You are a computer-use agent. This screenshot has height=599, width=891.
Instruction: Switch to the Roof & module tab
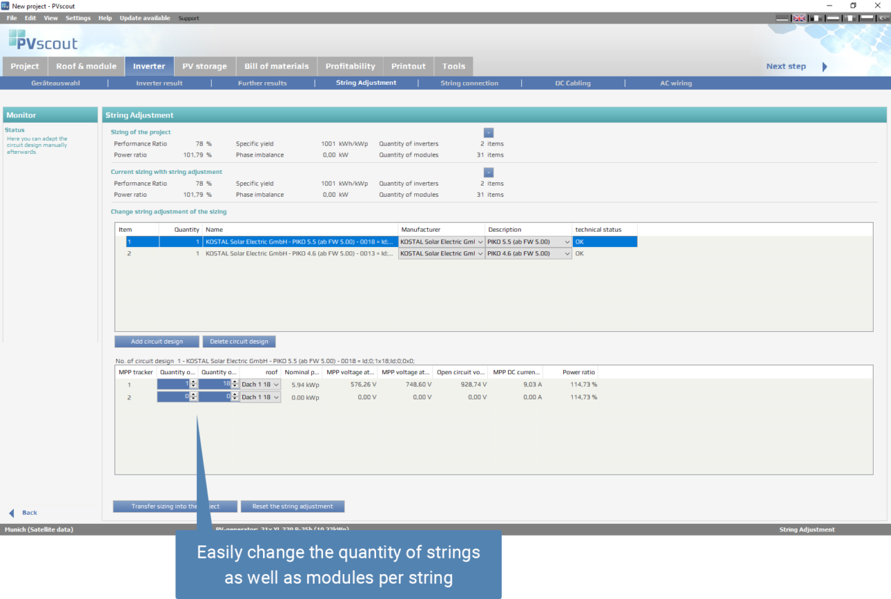pyautogui.click(x=86, y=66)
